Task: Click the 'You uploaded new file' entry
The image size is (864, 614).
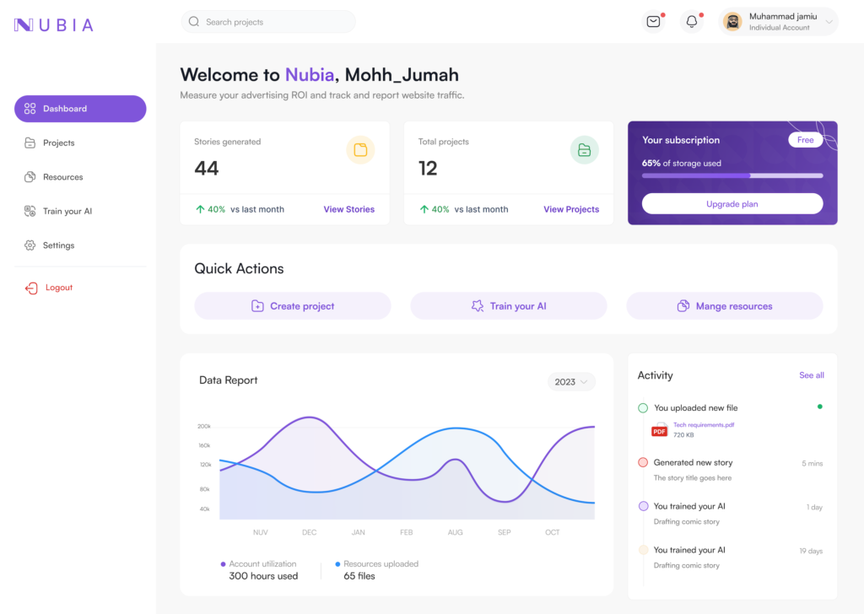Action: pyautogui.click(x=696, y=408)
